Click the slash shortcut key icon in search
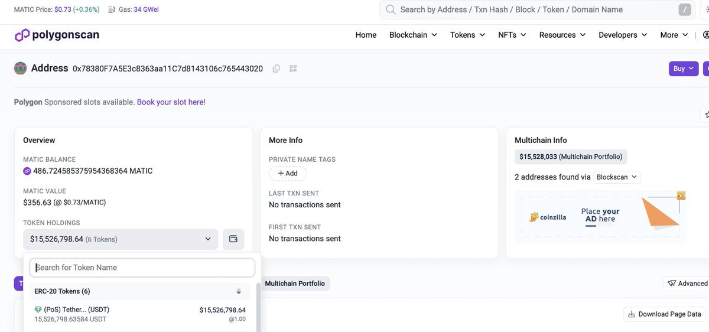This screenshot has width=709, height=332. click(685, 9)
